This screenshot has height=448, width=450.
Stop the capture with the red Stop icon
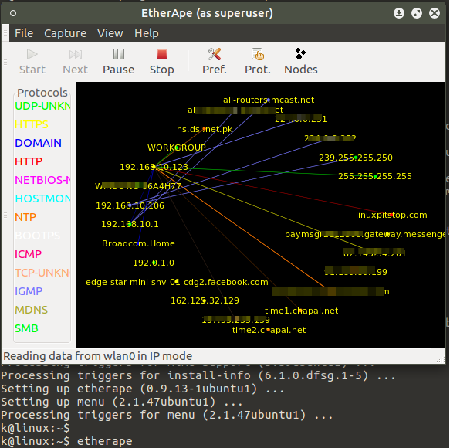click(162, 54)
